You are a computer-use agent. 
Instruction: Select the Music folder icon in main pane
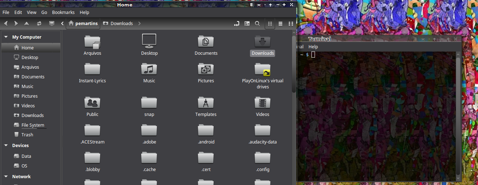149,69
